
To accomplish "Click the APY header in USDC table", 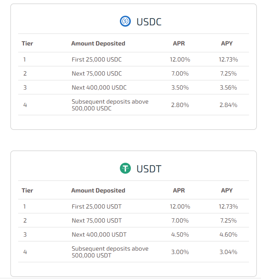I will (227, 43).
